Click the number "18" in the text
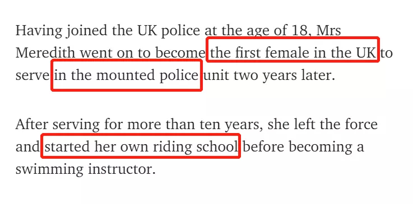Image resolution: width=413 pixels, height=204 pixels. pyautogui.click(x=300, y=30)
